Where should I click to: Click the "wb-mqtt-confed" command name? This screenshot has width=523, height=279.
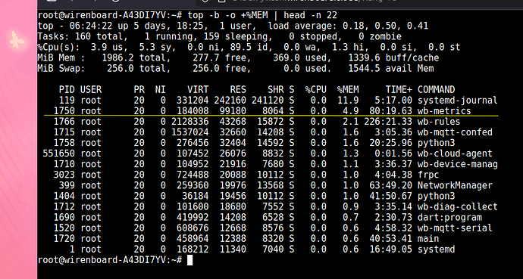pyautogui.click(x=455, y=132)
